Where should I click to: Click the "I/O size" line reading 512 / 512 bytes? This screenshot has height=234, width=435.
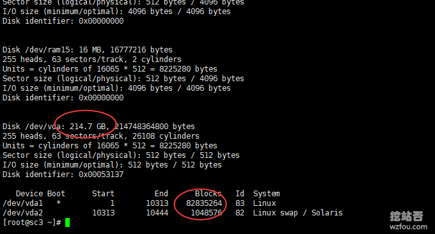coord(112,165)
